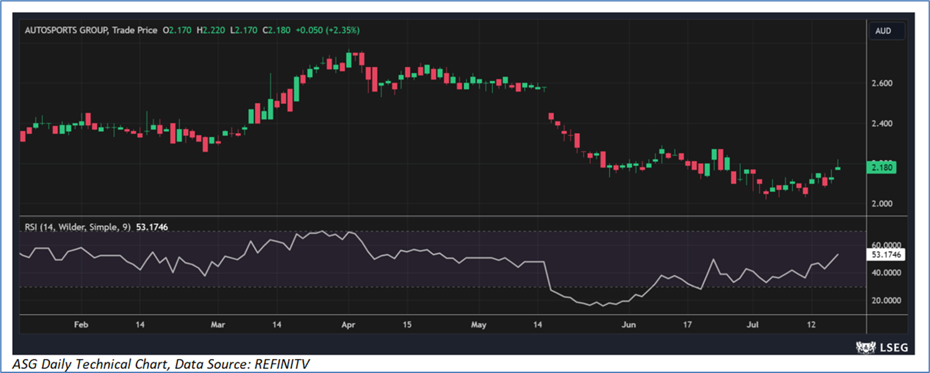
Task: Click the 15 date label after Apr
Action: point(406,325)
